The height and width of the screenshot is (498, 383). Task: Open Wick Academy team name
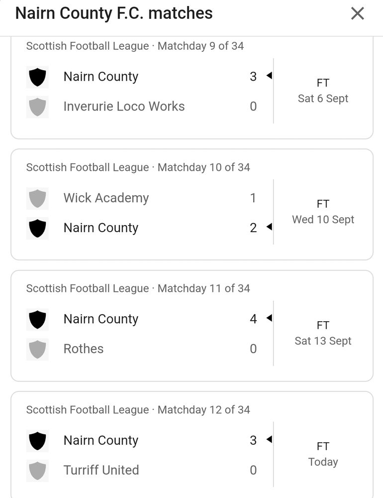pos(106,198)
